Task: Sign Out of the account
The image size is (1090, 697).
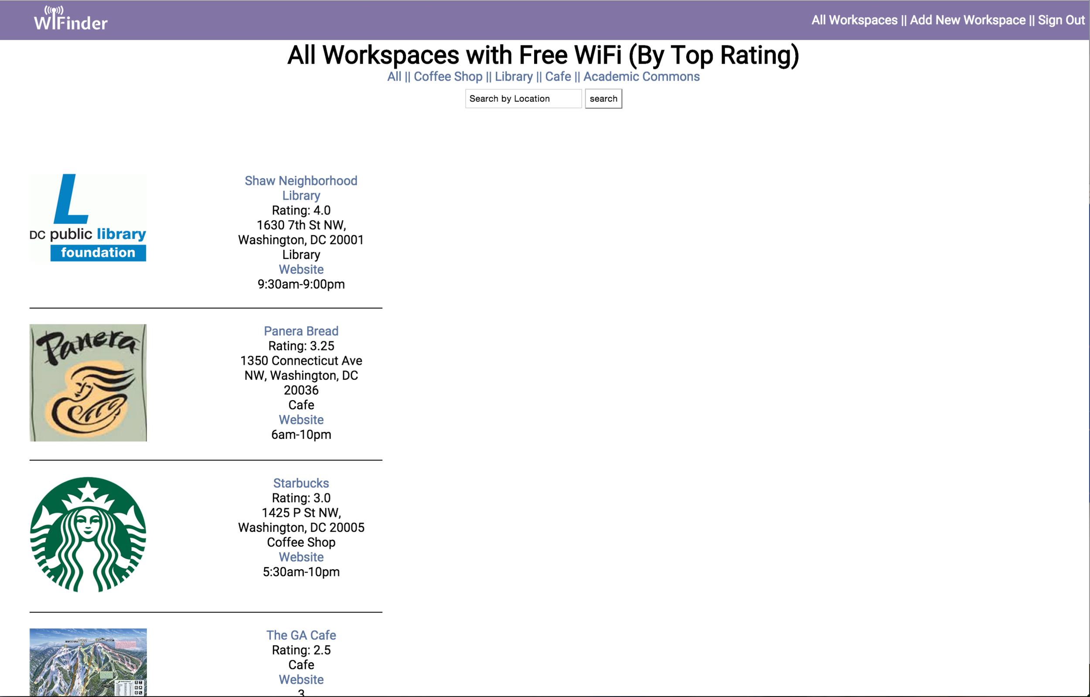Action: click(1061, 20)
